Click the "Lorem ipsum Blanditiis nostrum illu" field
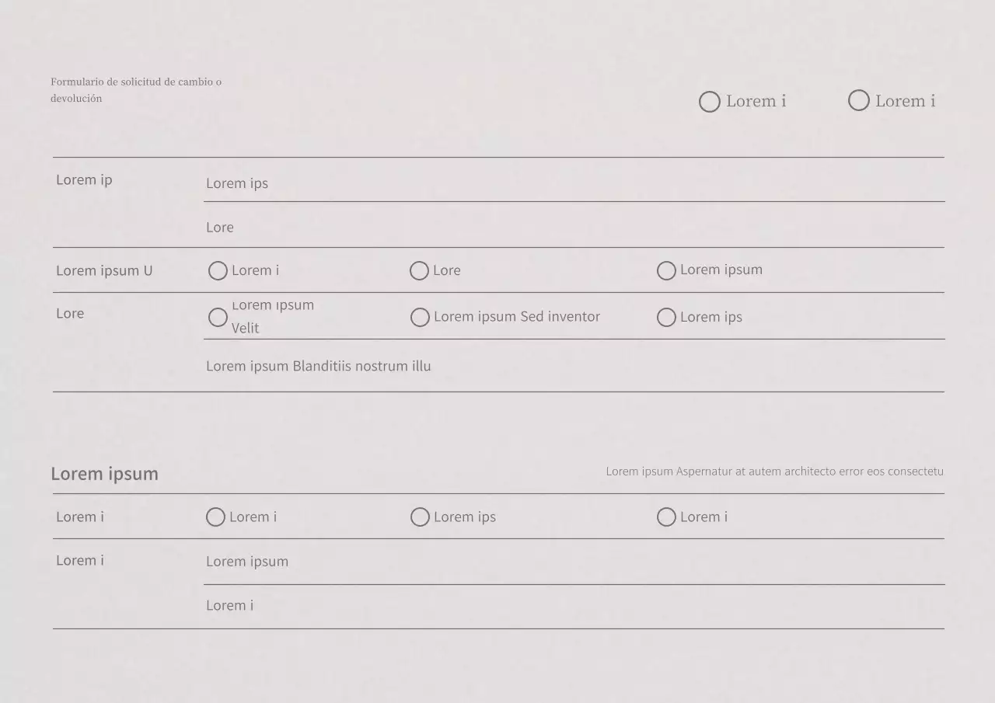The height and width of the screenshot is (703, 995). click(574, 367)
